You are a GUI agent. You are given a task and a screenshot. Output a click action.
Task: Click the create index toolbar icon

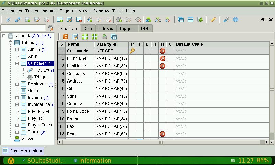pos(89,20)
